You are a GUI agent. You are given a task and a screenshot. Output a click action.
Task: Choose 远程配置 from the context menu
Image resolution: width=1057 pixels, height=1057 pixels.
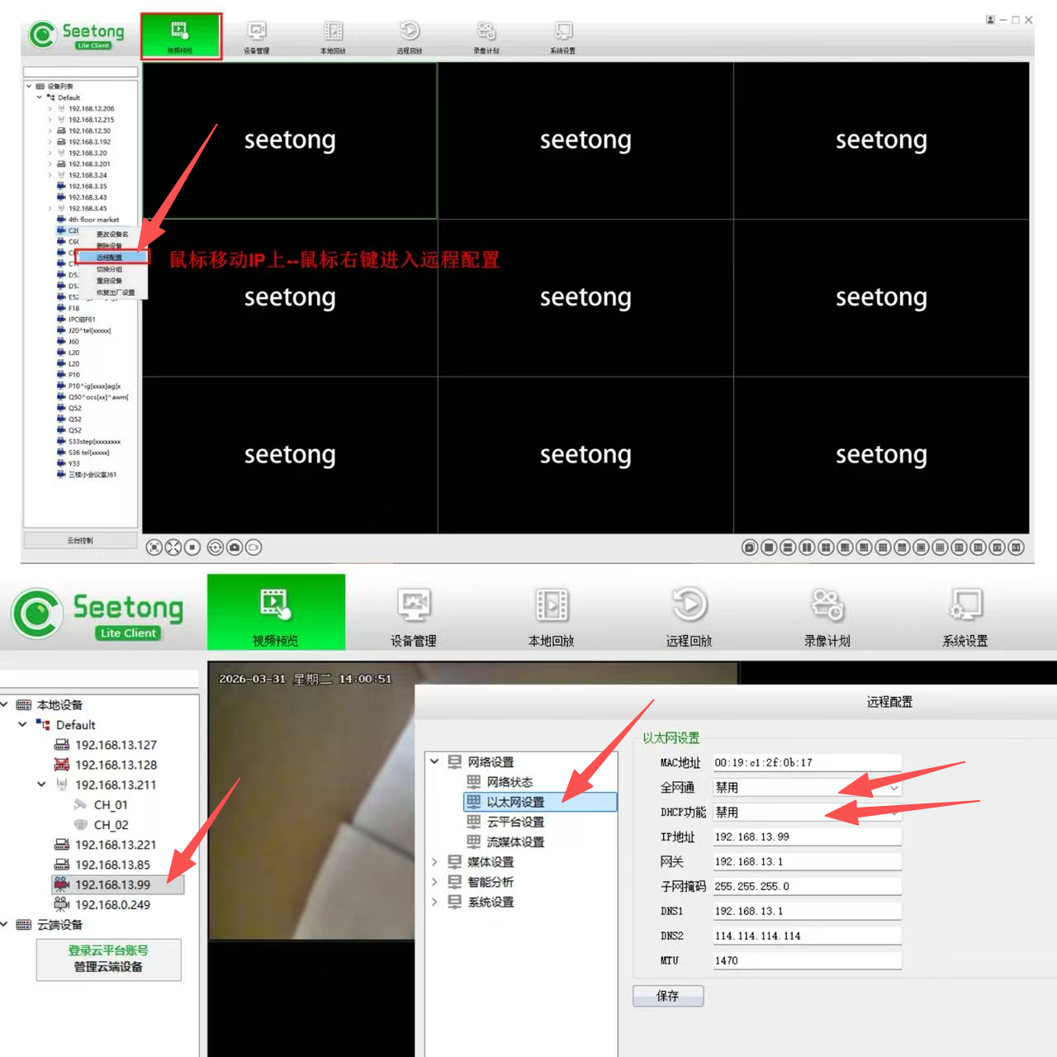[x=111, y=258]
